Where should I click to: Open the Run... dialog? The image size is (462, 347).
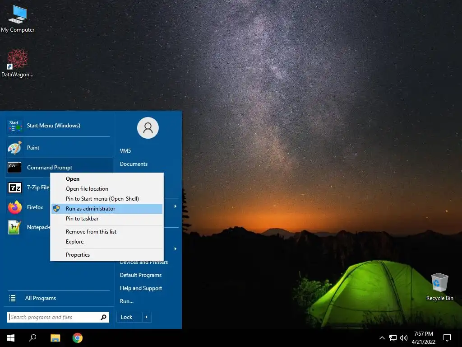pyautogui.click(x=127, y=301)
